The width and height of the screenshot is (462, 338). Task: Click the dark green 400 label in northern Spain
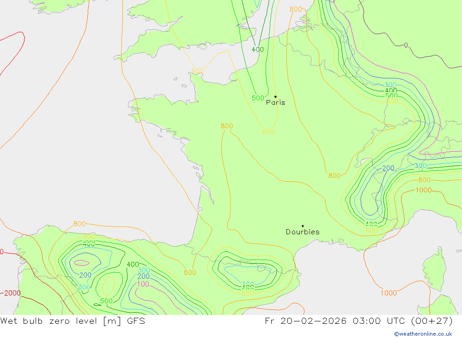click(133, 265)
